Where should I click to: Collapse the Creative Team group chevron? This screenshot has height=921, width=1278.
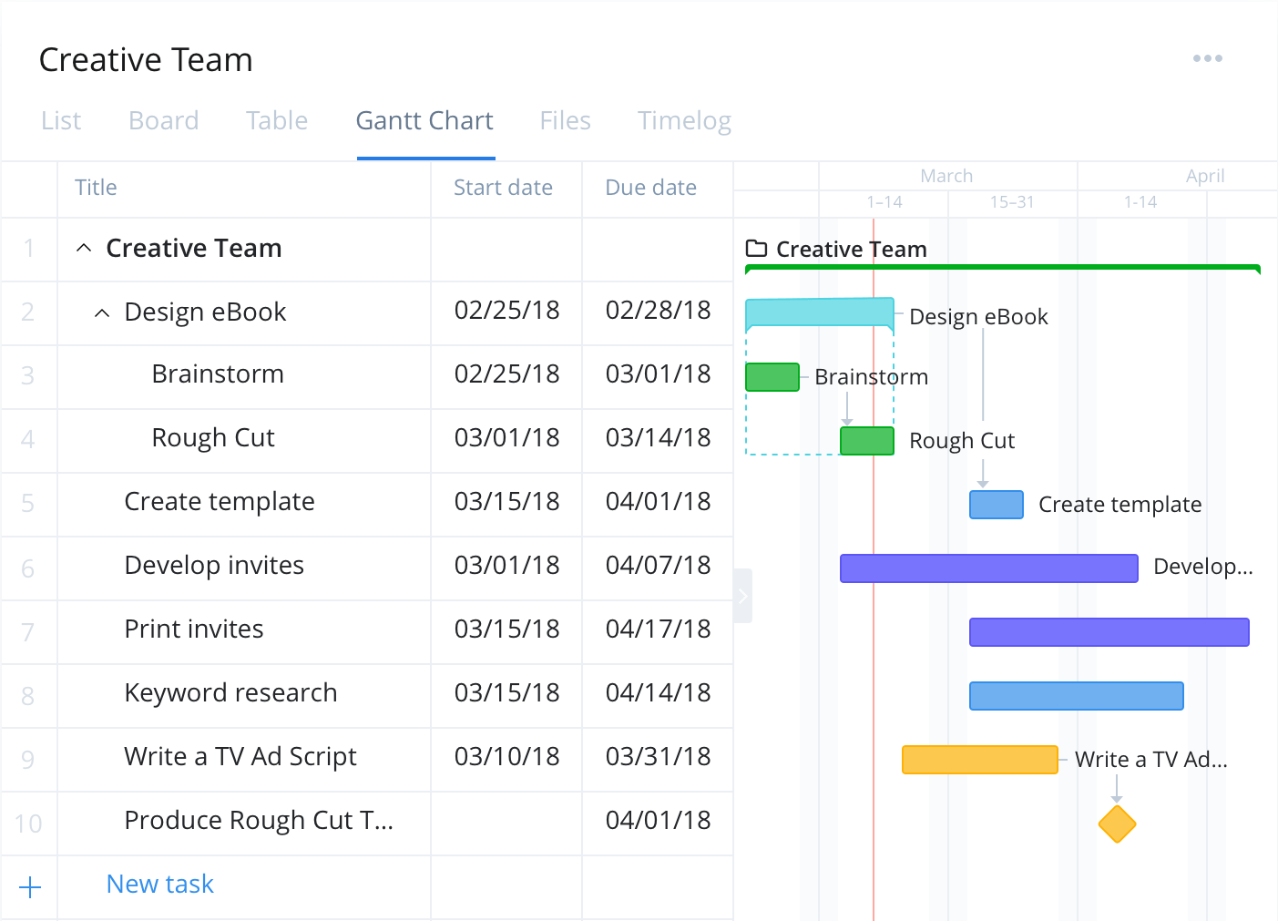(x=84, y=248)
